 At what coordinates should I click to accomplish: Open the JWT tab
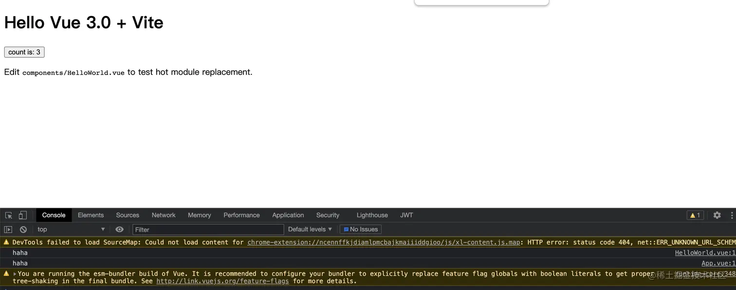(406, 215)
